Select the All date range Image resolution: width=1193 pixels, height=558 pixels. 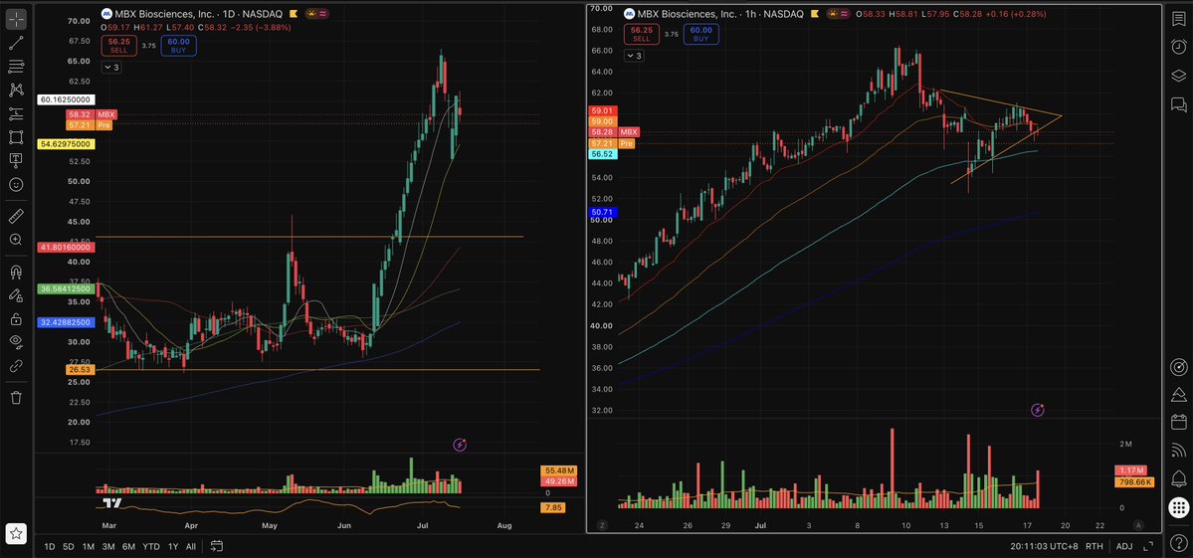(191, 546)
